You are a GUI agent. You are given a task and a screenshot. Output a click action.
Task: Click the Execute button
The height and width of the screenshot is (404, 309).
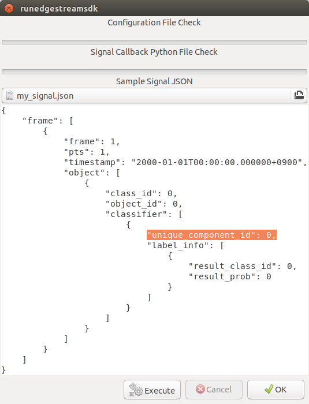click(152, 390)
